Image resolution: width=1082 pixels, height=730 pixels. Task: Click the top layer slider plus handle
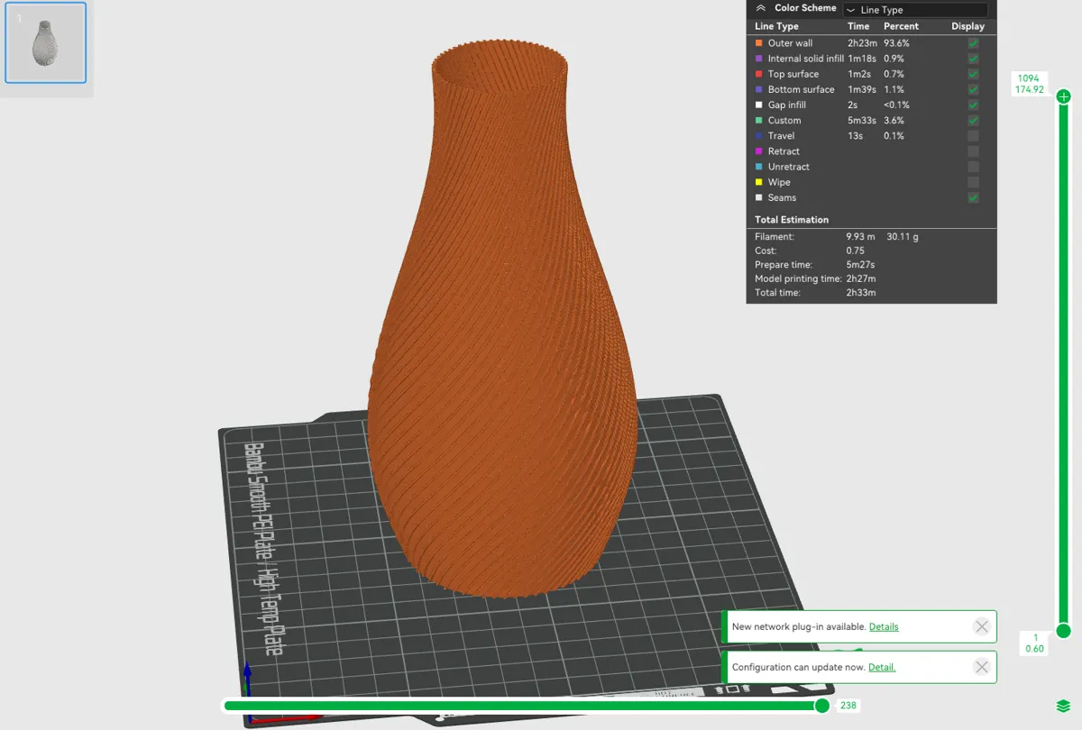tap(1064, 96)
